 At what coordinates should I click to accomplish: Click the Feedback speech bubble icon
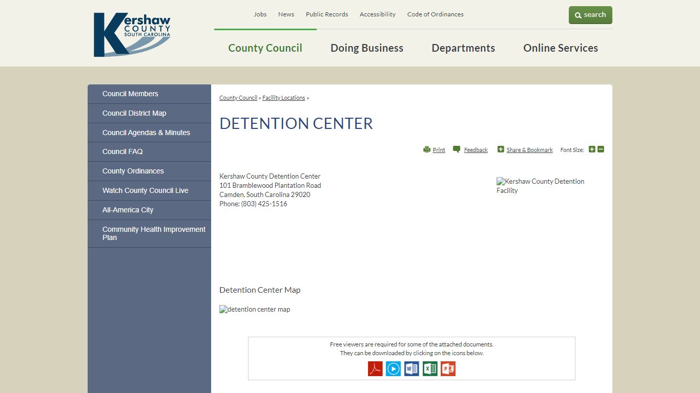pos(457,149)
